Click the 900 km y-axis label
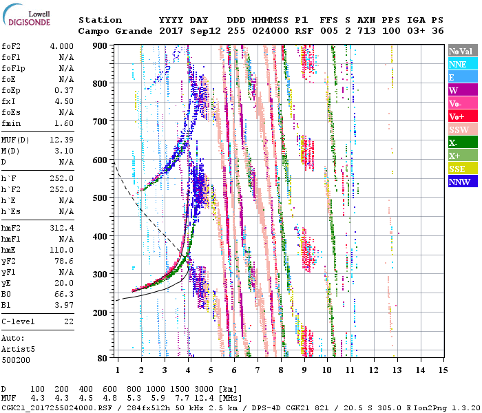 [101, 45]
